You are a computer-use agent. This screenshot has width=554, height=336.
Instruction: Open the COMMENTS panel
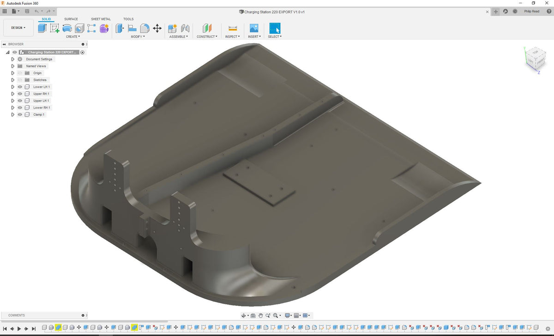pyautogui.click(x=17, y=315)
